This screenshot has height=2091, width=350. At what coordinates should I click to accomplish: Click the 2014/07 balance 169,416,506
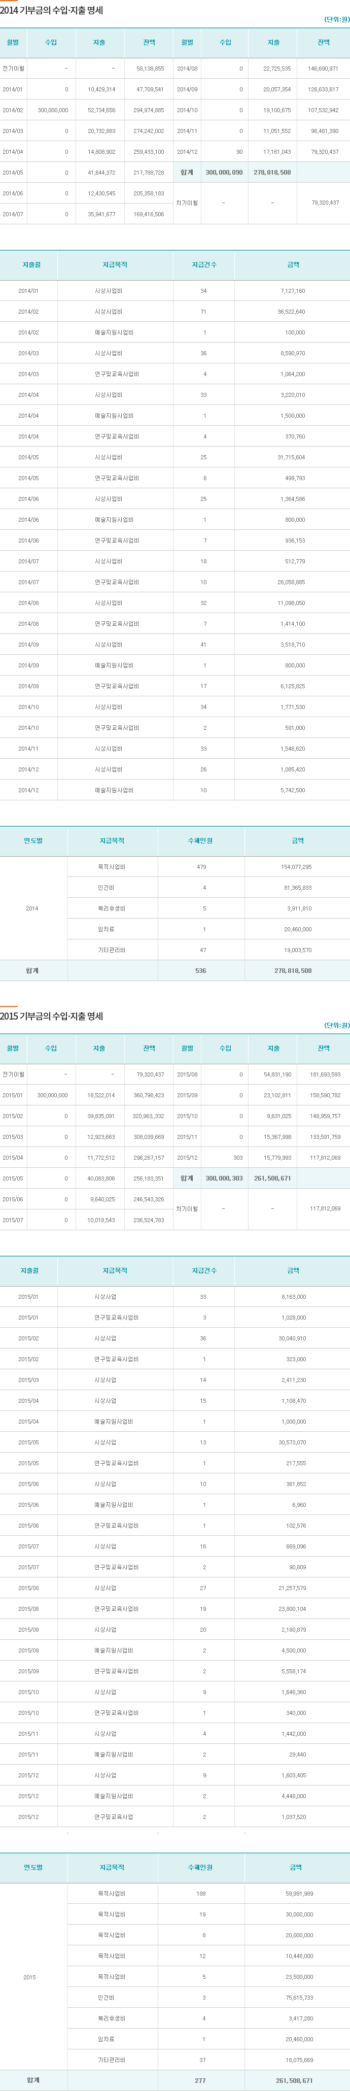(149, 214)
